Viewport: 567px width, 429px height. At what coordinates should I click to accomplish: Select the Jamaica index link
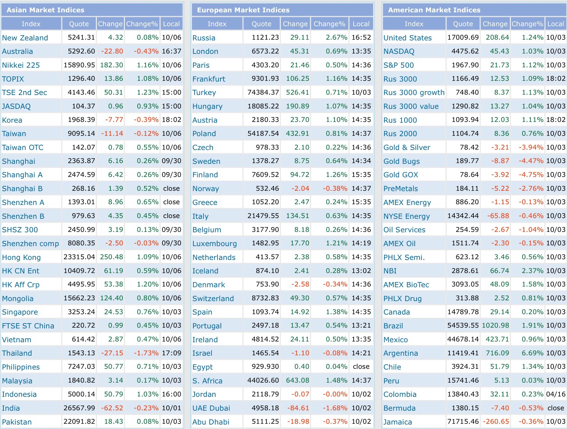(x=398, y=422)
